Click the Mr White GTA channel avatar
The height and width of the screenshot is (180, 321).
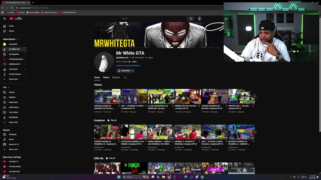pyautogui.click(x=104, y=62)
